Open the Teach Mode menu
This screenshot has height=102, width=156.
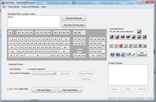pyautogui.click(x=14, y=7)
